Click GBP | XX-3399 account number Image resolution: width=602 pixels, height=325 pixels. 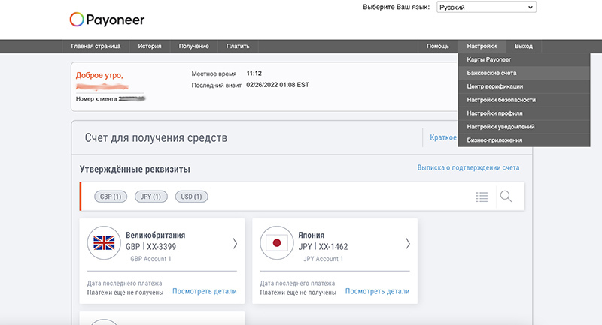point(151,247)
